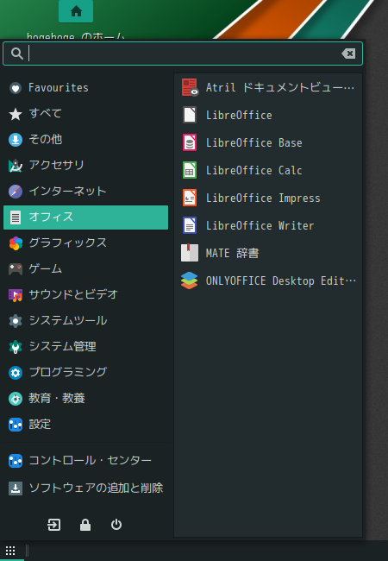The height and width of the screenshot is (561, 388).
Task: Click the power shutdown icon
Action: (x=116, y=525)
